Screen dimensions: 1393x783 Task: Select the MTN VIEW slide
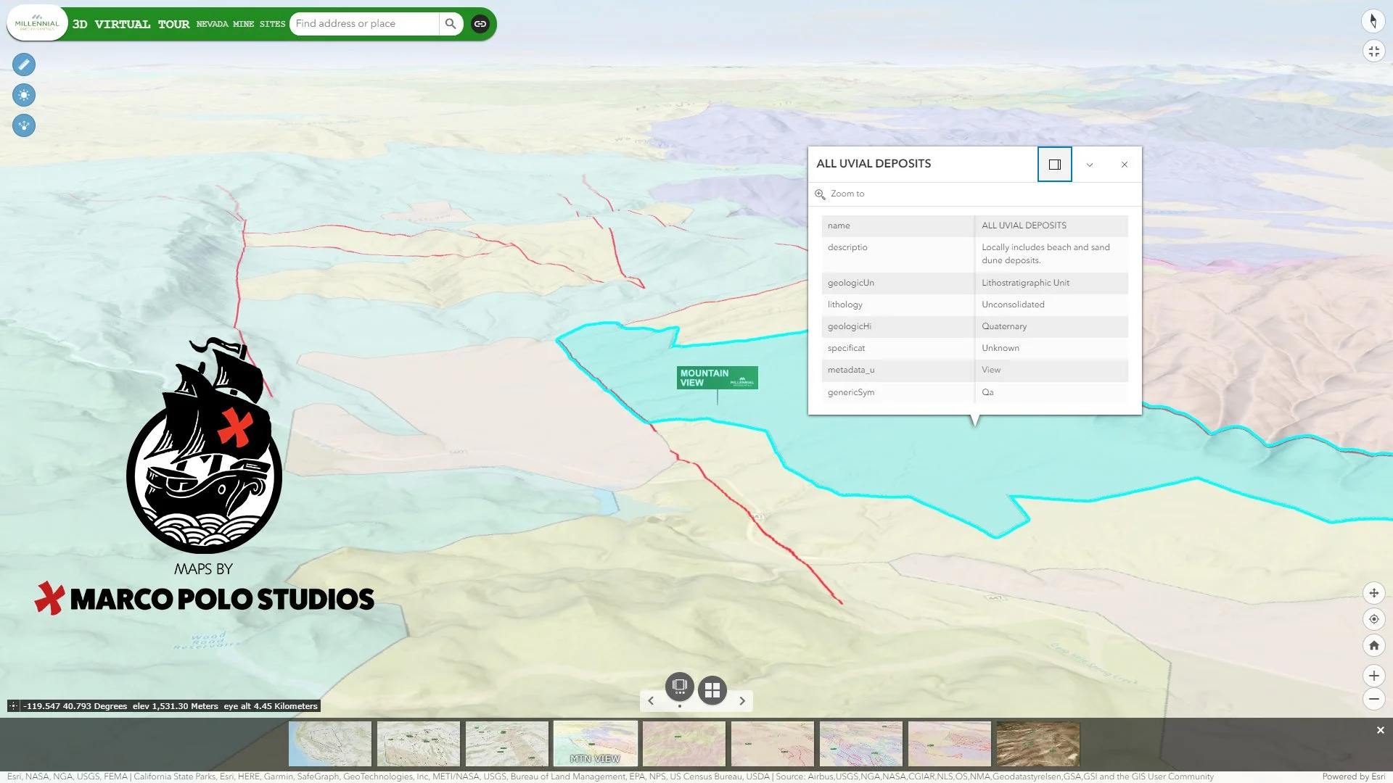595,743
